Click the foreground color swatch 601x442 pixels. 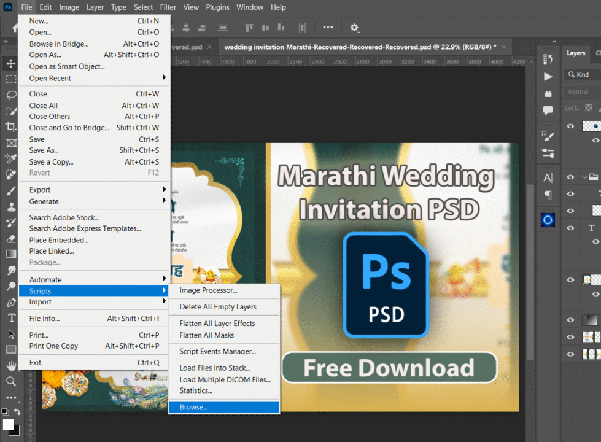[x=8, y=424]
